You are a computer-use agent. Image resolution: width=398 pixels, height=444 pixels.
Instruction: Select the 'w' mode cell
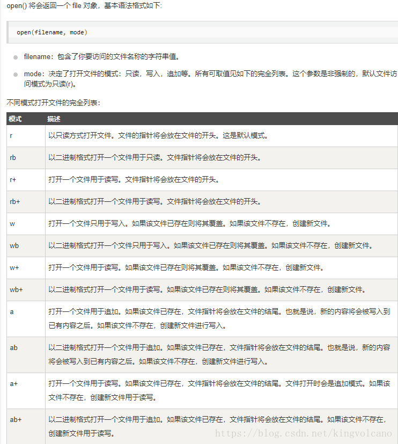pos(26,224)
